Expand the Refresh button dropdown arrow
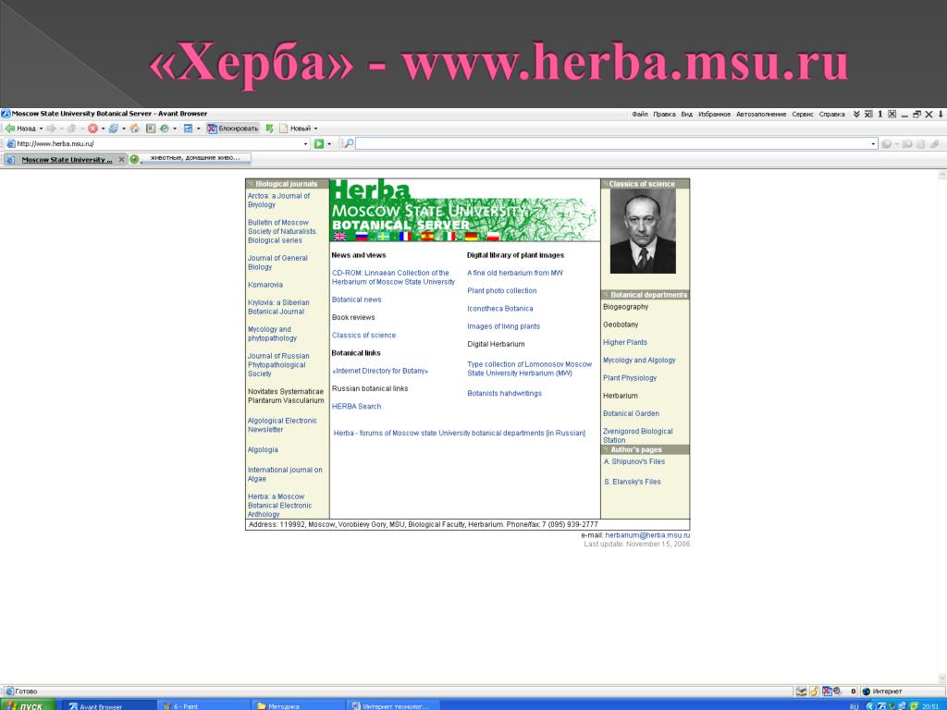The width and height of the screenshot is (947, 710). [x=124, y=129]
